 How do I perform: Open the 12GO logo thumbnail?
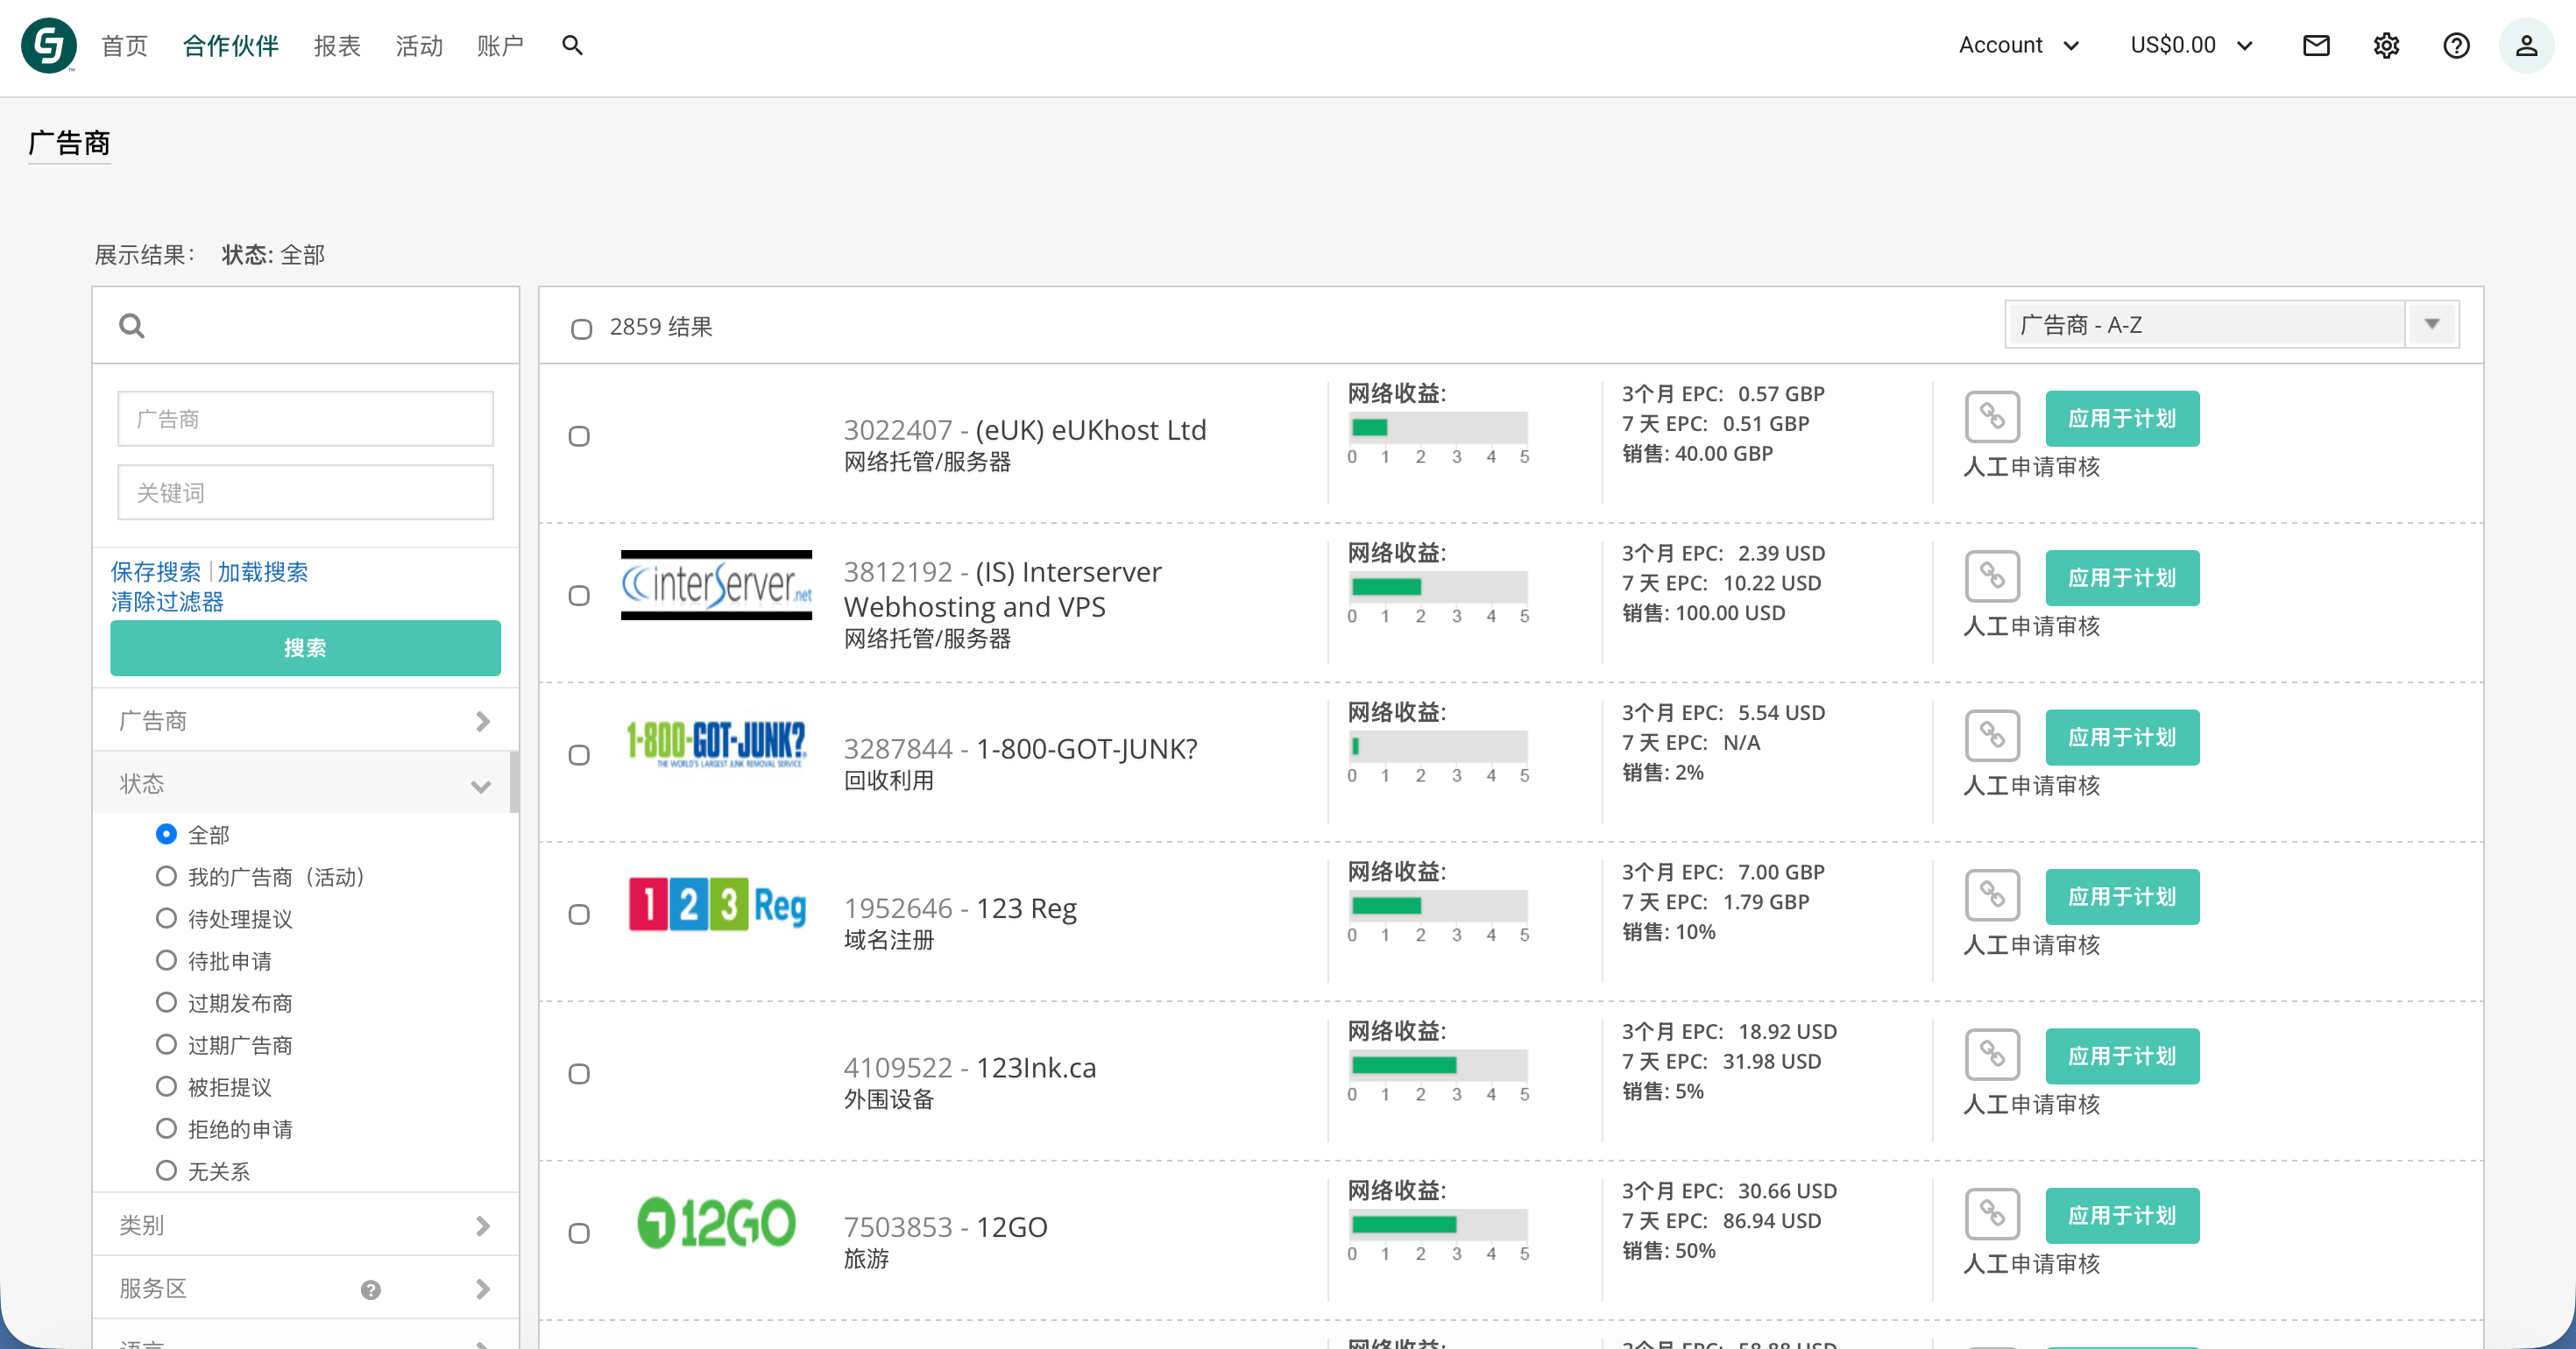click(716, 1222)
